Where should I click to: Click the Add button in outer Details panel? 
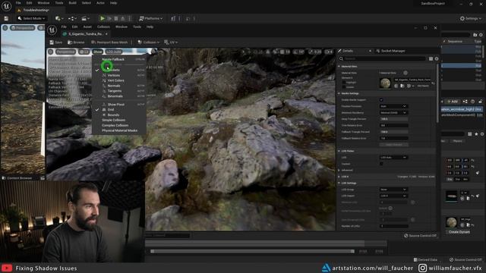tap(453, 101)
